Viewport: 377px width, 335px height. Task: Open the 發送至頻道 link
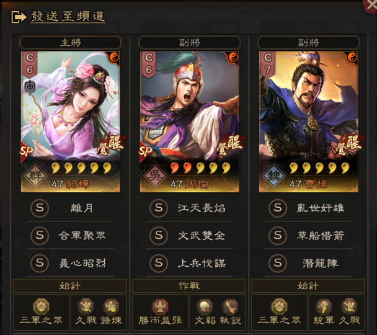tap(68, 17)
